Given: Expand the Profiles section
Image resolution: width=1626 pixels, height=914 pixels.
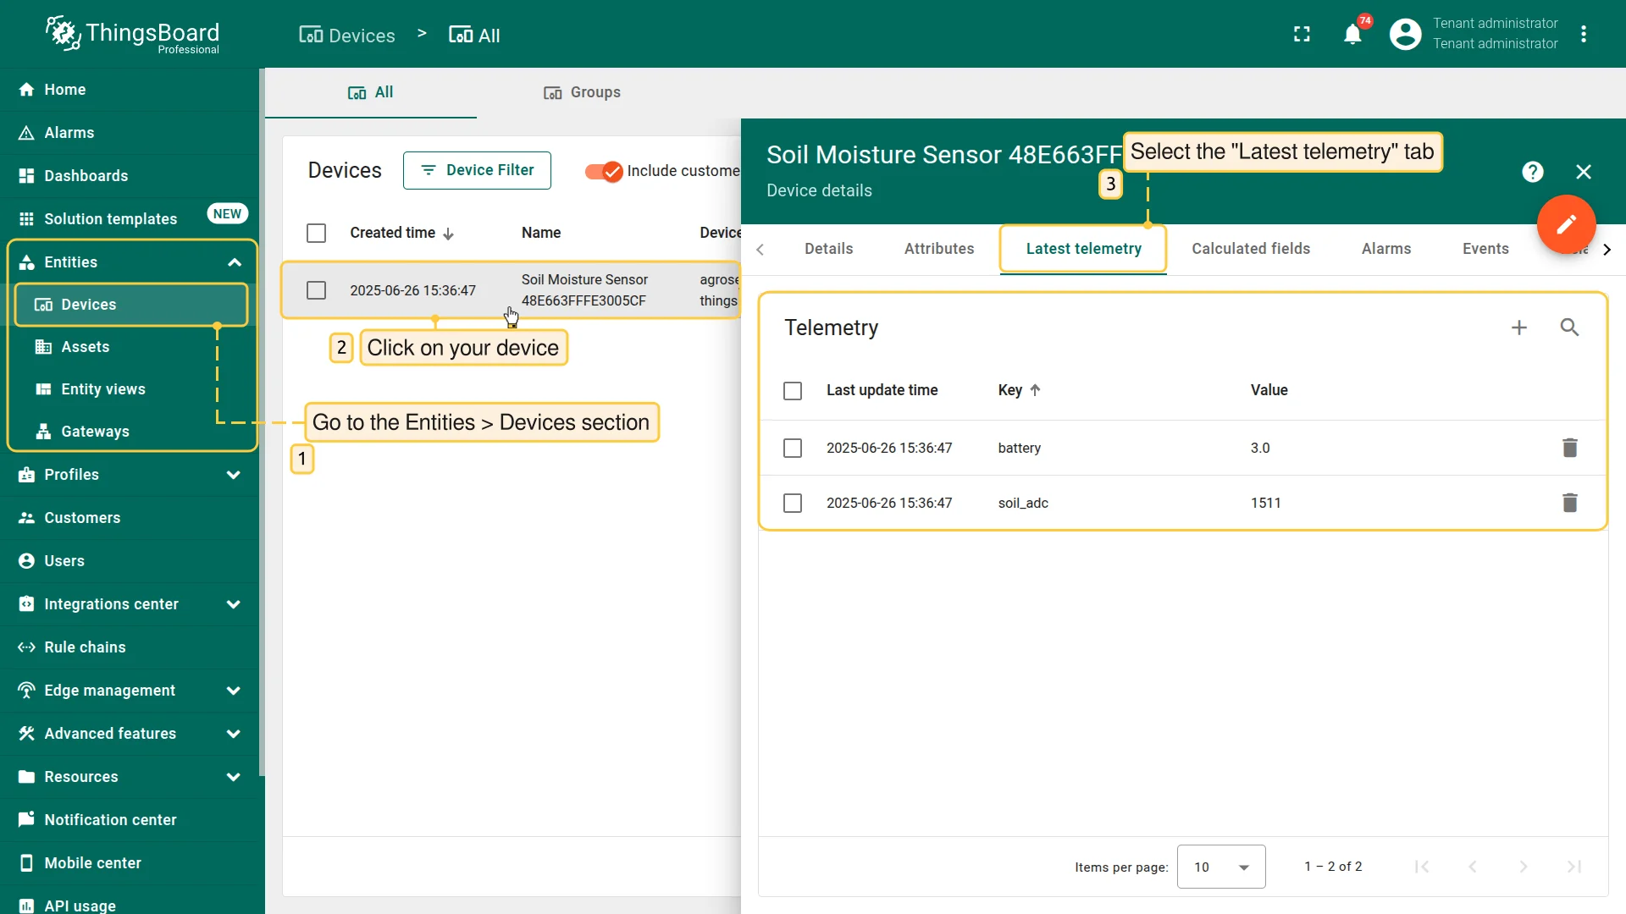Looking at the screenshot, I should tap(234, 475).
